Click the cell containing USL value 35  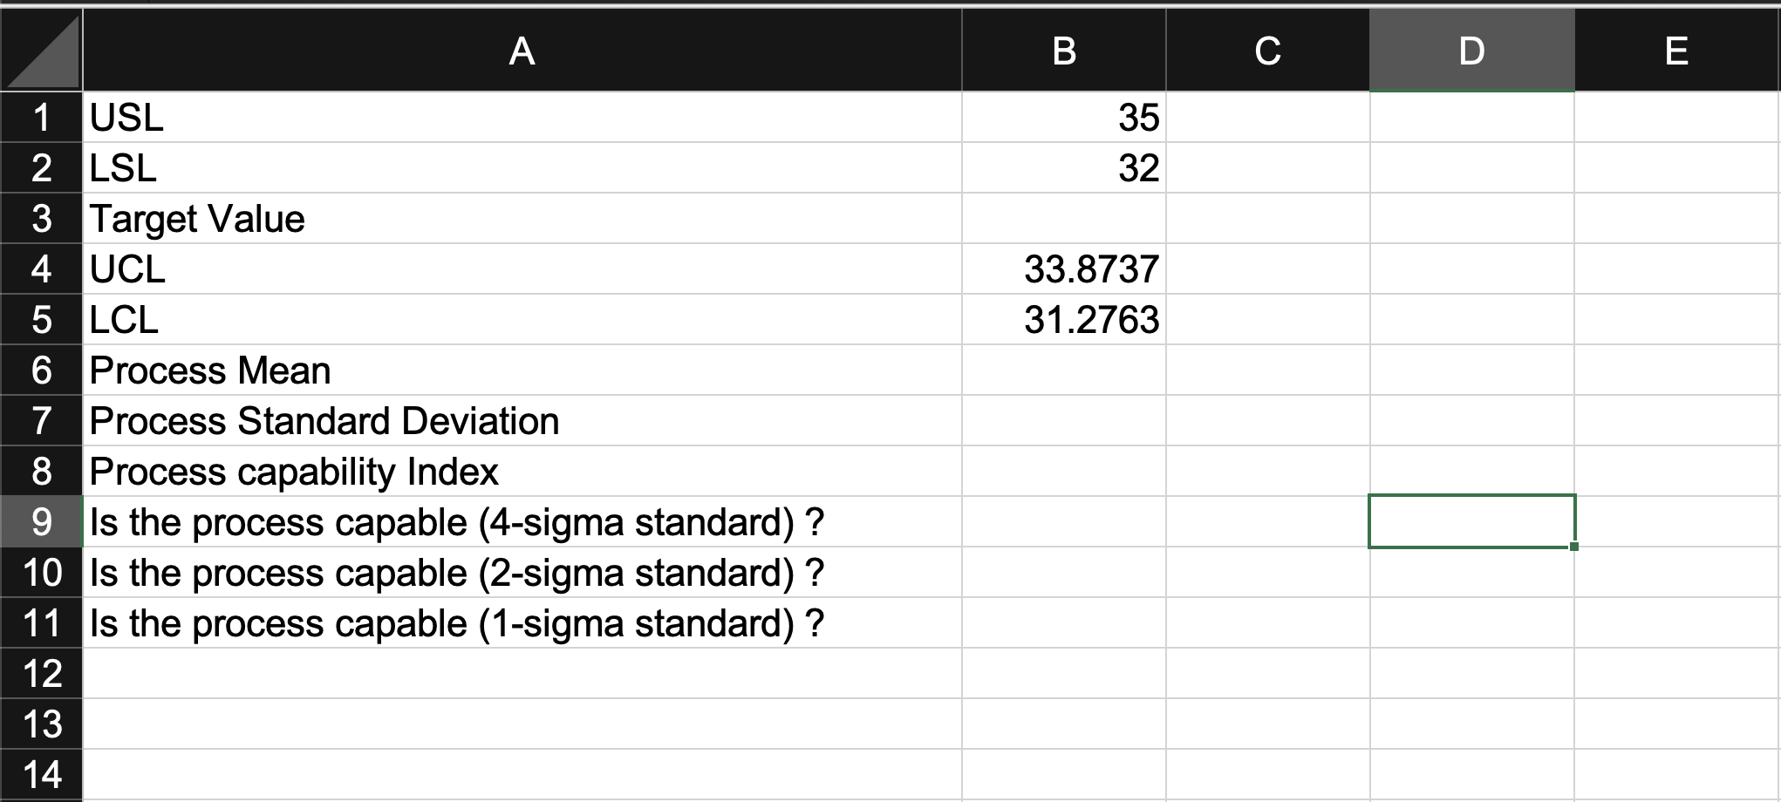pos(1062,119)
